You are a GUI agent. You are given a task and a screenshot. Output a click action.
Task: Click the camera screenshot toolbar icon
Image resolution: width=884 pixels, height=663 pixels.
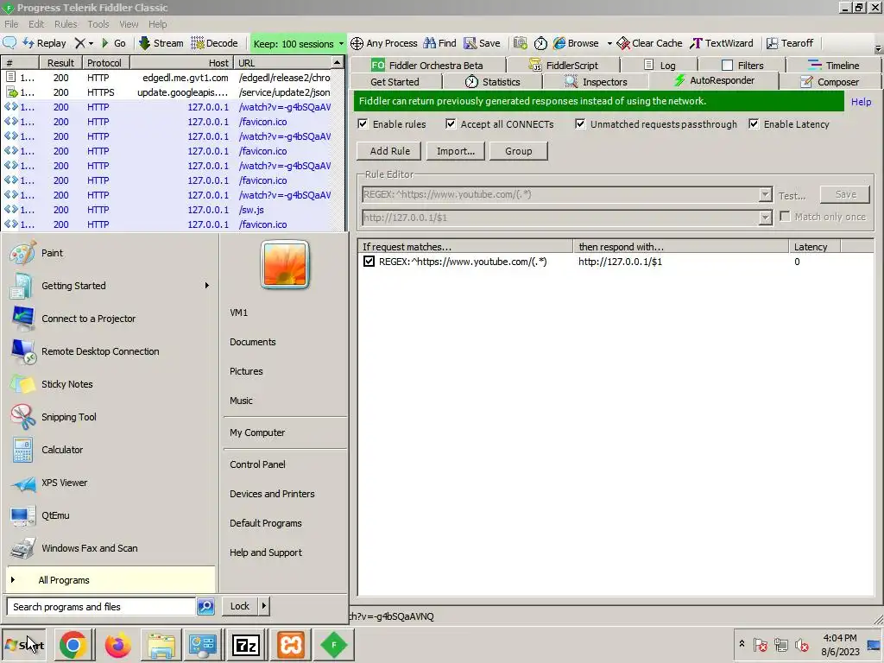coord(521,43)
